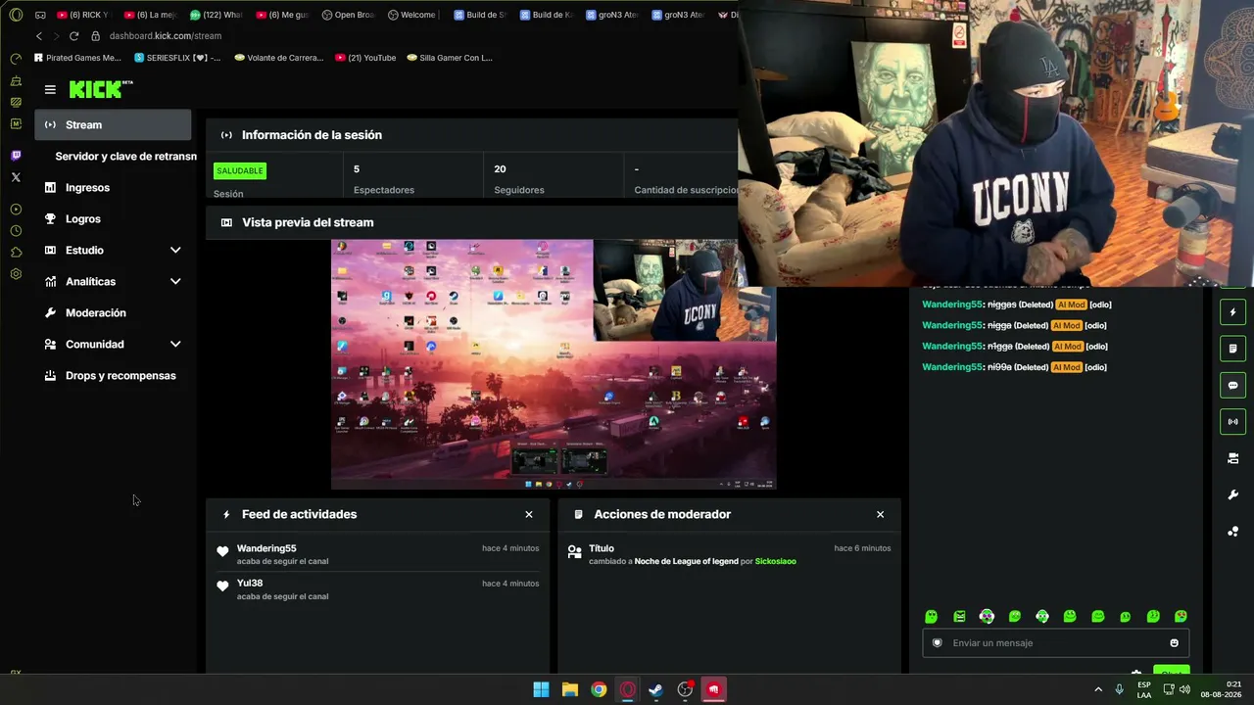Close the Acciones de moderador panel
Viewport: 1254px width, 705px height.
coord(880,514)
